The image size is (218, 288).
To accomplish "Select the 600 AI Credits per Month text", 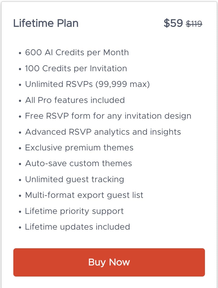I will click(x=77, y=53).
